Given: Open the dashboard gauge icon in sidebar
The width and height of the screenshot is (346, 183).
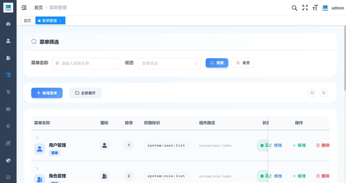Looking at the screenshot, I should tap(8, 24).
